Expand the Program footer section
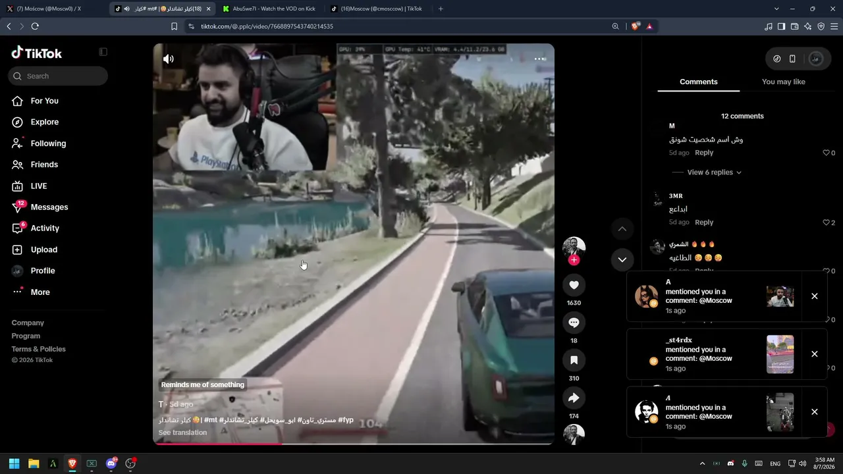The image size is (843, 474). pos(26,336)
